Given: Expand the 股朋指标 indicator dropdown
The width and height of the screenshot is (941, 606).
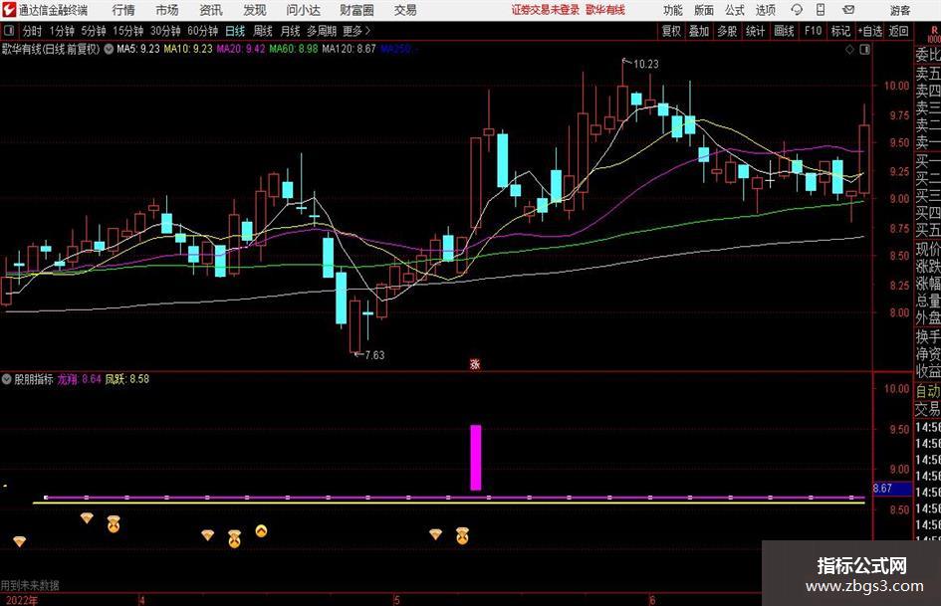Looking at the screenshot, I should click(x=7, y=379).
